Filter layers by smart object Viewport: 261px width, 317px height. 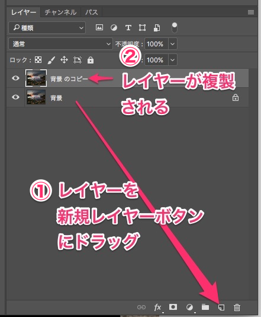157,28
